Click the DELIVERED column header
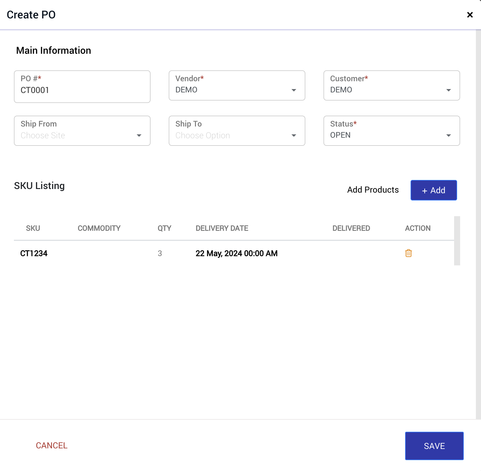 click(x=351, y=228)
